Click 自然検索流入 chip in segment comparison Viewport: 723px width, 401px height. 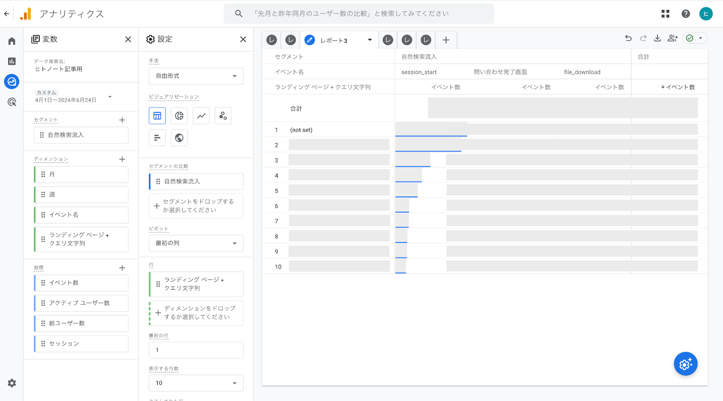[196, 182]
